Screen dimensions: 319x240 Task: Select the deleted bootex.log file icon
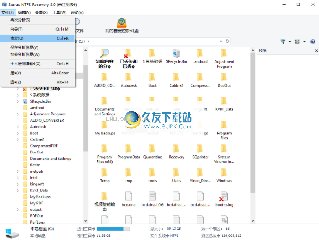click(x=224, y=196)
